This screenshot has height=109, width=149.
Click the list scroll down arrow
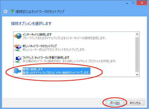(x=137, y=75)
